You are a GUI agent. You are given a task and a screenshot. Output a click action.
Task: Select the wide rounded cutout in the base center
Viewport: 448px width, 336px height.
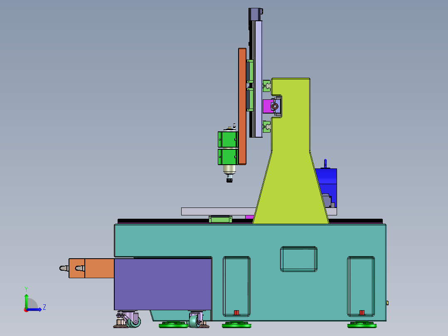pos(298,259)
